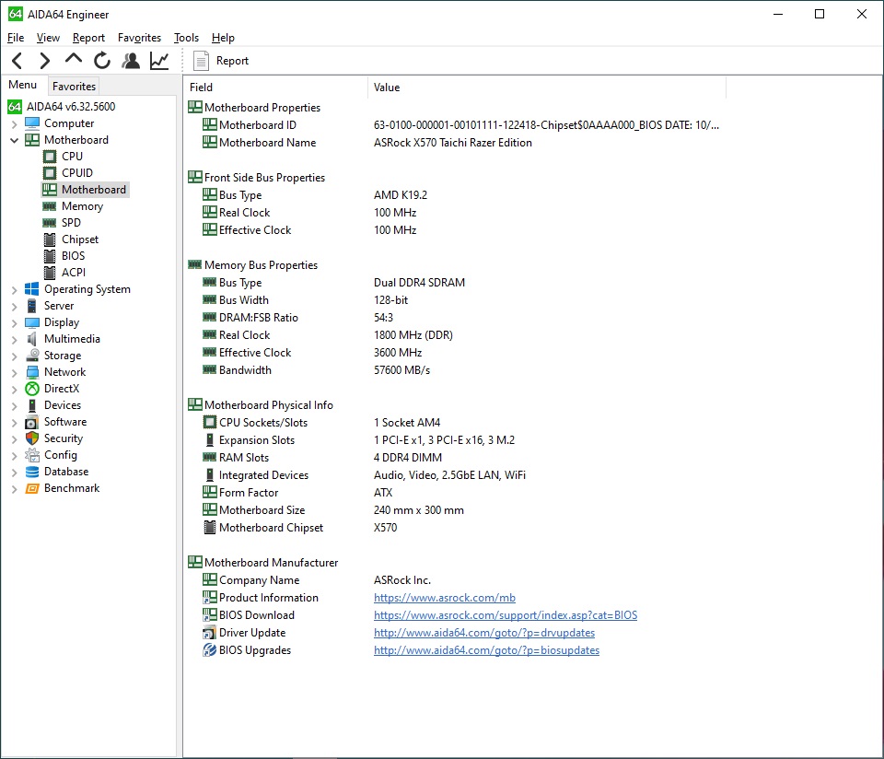Open the biosupdates BIOS upgrades link
The image size is (884, 759).
click(486, 650)
